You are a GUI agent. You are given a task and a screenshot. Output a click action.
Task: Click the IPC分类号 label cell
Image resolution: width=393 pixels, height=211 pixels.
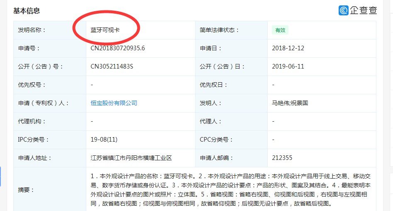[50, 140]
